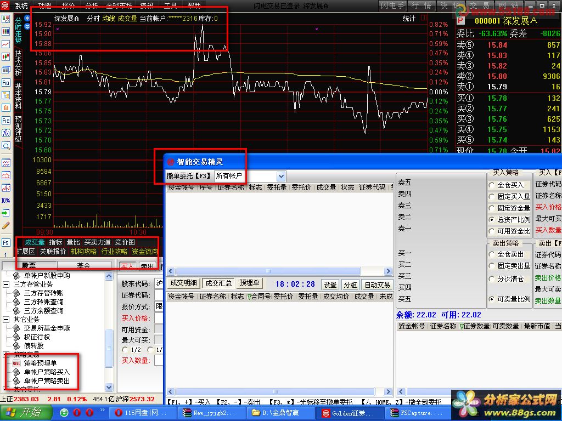Switch to 预埋单 tab
Image resolution: width=562 pixels, height=421 pixels.
pyautogui.click(x=249, y=283)
